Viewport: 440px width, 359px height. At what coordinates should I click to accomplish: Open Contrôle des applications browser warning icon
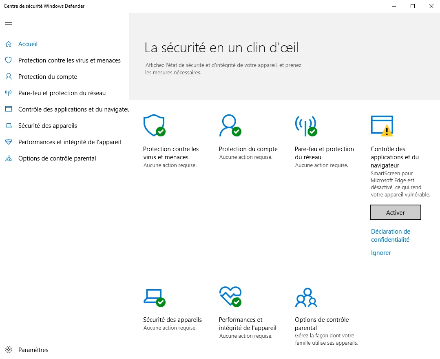(382, 125)
